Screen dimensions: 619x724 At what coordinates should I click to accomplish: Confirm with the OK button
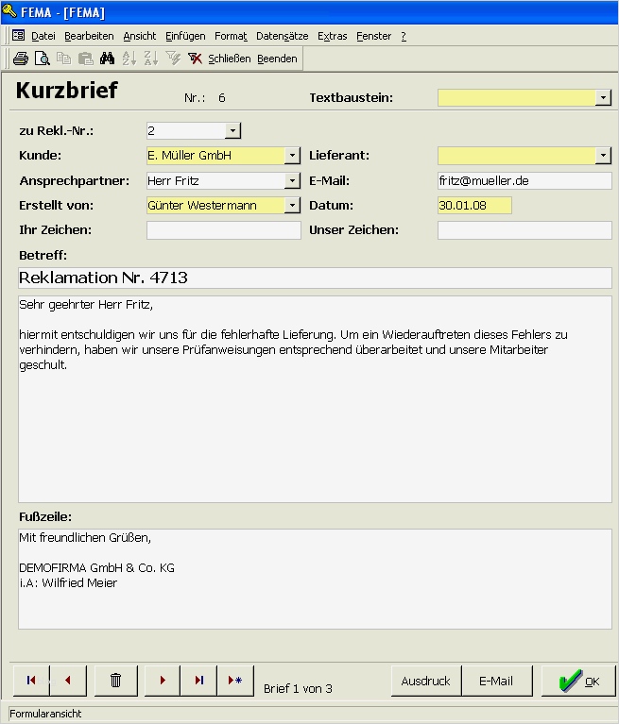578,681
